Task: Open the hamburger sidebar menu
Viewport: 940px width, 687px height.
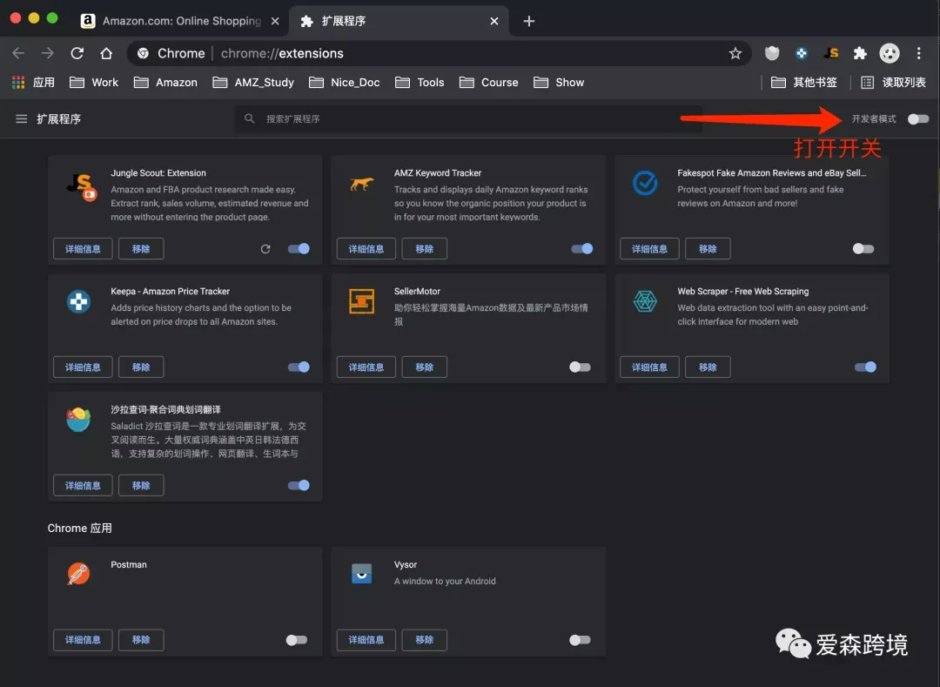Action: pyautogui.click(x=21, y=118)
